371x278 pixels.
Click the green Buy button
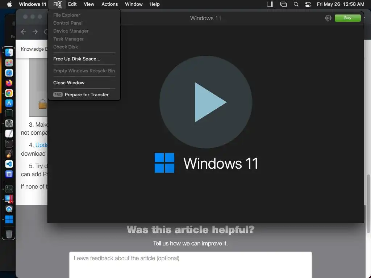pos(347,18)
